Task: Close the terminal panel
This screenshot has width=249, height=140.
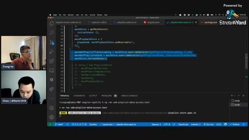Action: click(x=244, y=96)
